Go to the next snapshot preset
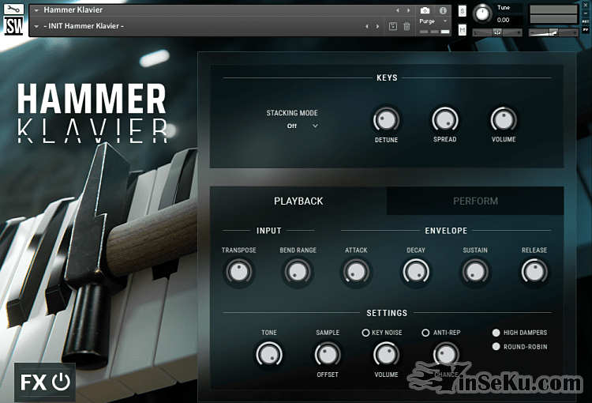592x403 pixels. [377, 27]
